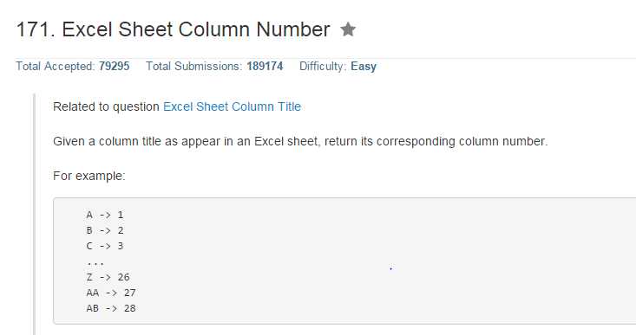Click the ellipsis line in example block
Screen dimensions: 636x335
click(x=95, y=264)
